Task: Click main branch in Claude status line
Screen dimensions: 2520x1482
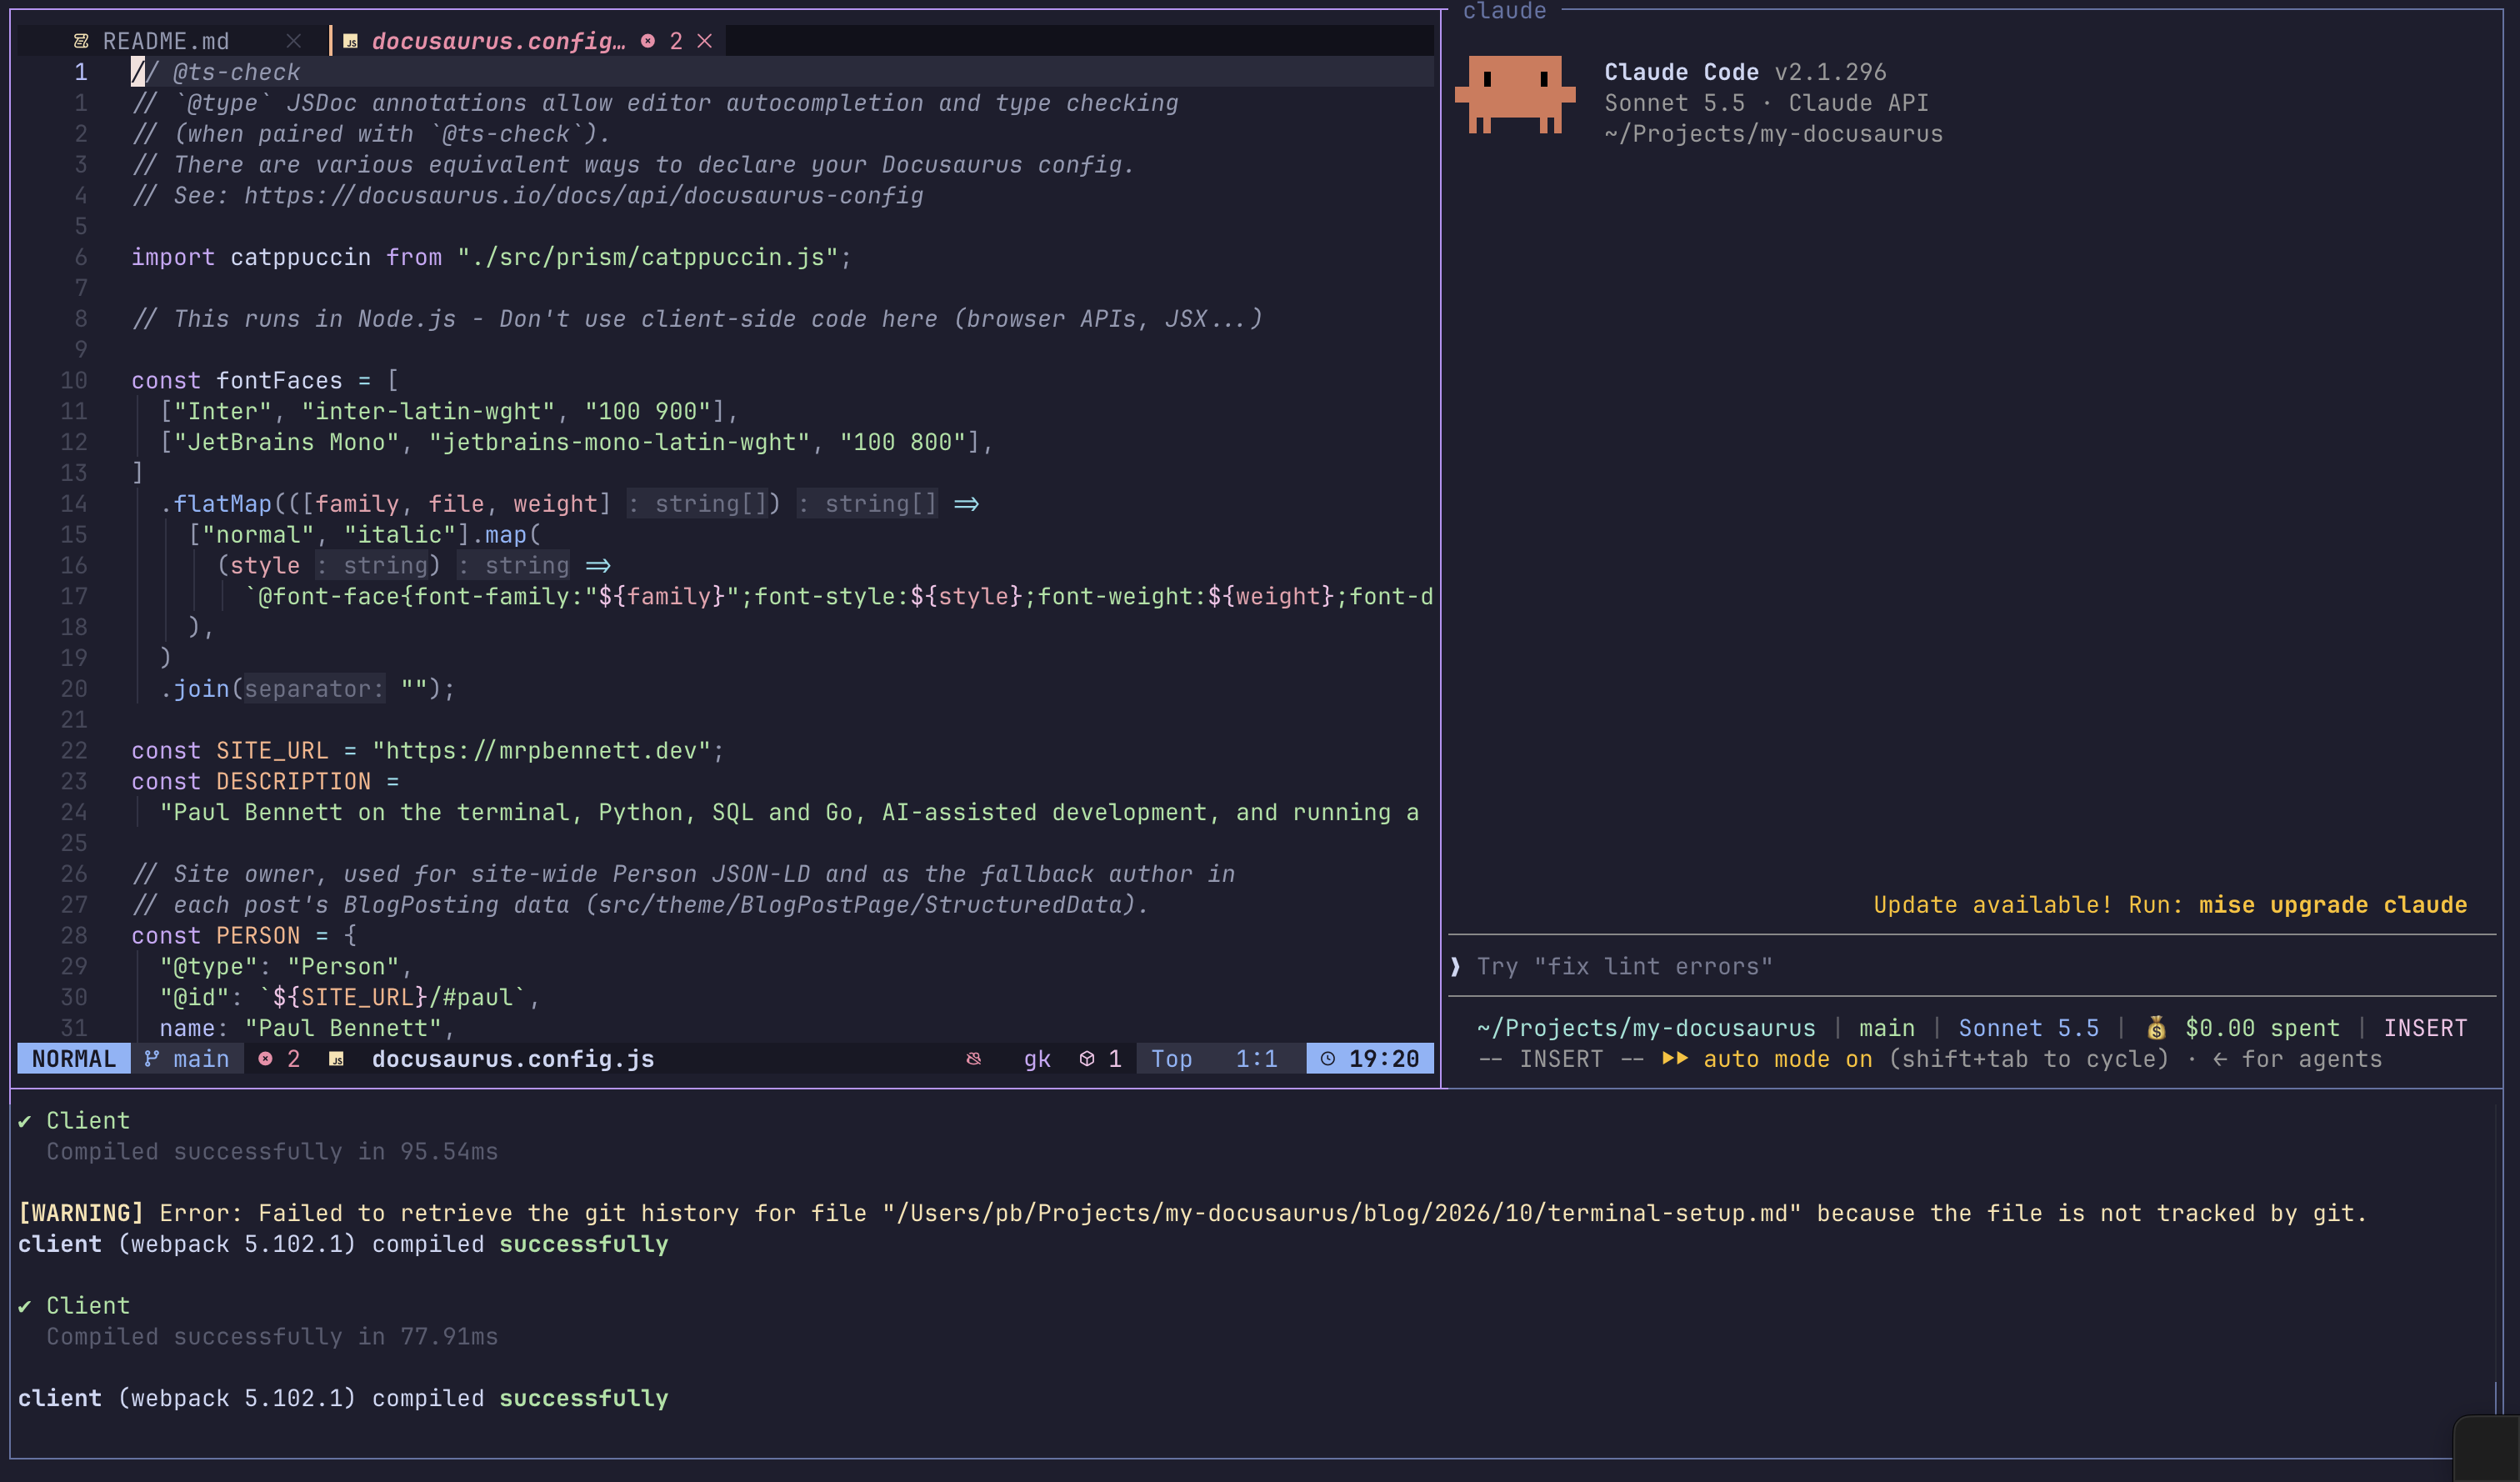Action: pyautogui.click(x=1887, y=1028)
